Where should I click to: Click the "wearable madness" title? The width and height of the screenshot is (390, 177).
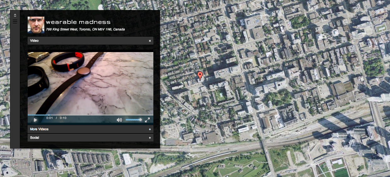(78, 22)
